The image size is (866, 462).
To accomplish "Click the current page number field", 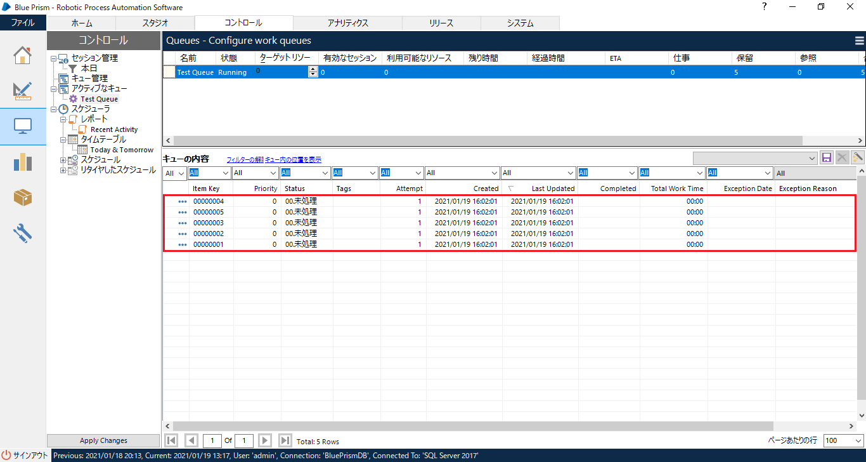I will coord(212,440).
